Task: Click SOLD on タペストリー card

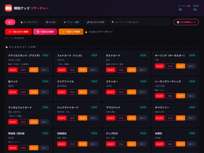Action: point(170,118)
